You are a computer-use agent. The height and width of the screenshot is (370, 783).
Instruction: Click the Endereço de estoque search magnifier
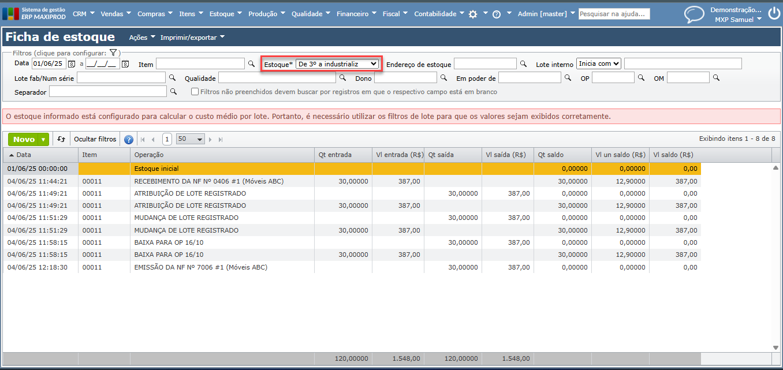[523, 63]
